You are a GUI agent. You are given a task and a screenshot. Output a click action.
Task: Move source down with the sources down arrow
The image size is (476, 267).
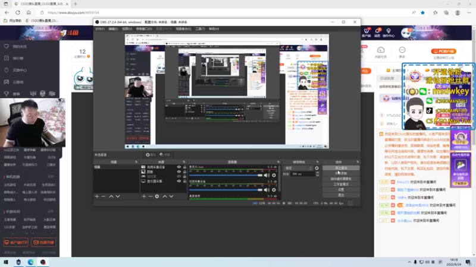[x=171, y=196]
